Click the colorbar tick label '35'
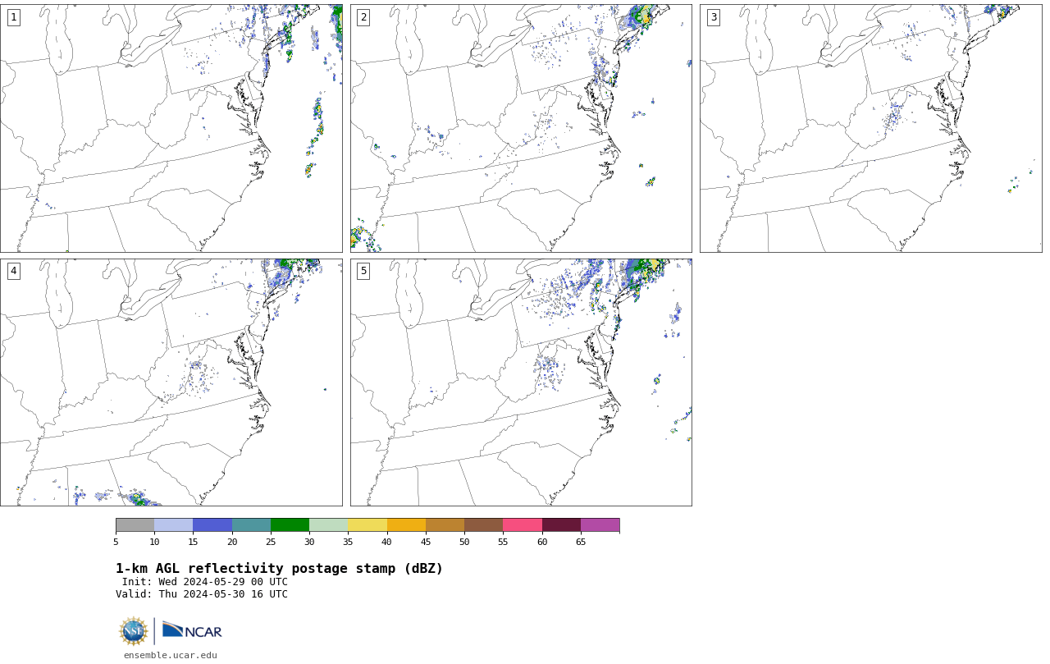 tap(348, 542)
